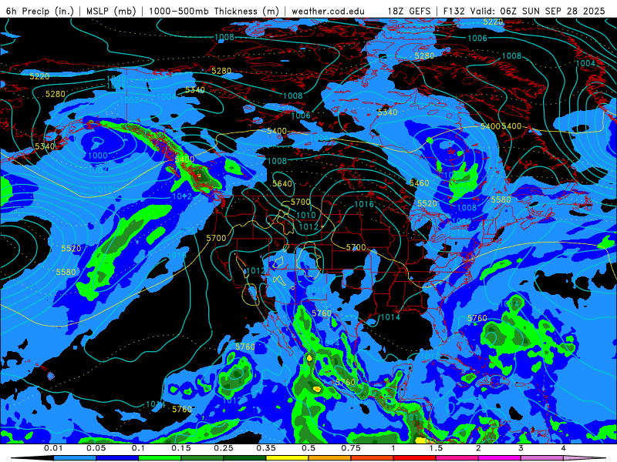Click the 1016 isobar label over the northern Plains
This screenshot has height=462, width=617.
click(x=364, y=204)
